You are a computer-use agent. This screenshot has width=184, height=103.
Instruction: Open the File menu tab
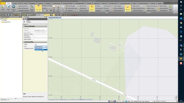pos(3,3)
